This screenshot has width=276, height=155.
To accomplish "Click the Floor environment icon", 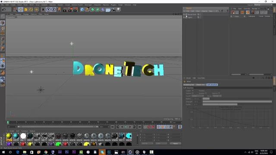I will (x=108, y=9).
